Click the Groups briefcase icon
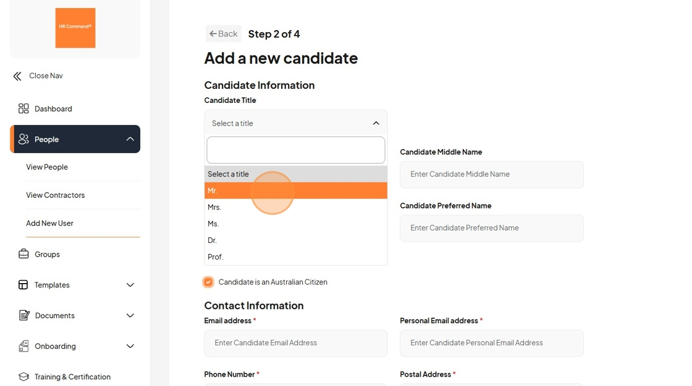Screen dimensions: 692x386 click(23, 254)
